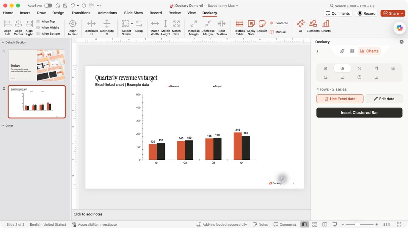The image size is (408, 228).
Task: Open the Select Similar dropdown arrow
Action: 132,24
